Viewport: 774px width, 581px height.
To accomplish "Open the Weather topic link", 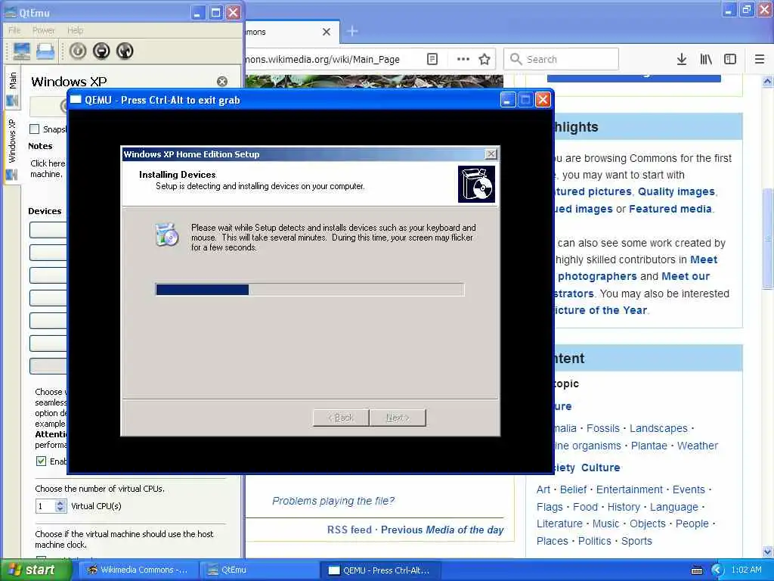I will point(698,446).
